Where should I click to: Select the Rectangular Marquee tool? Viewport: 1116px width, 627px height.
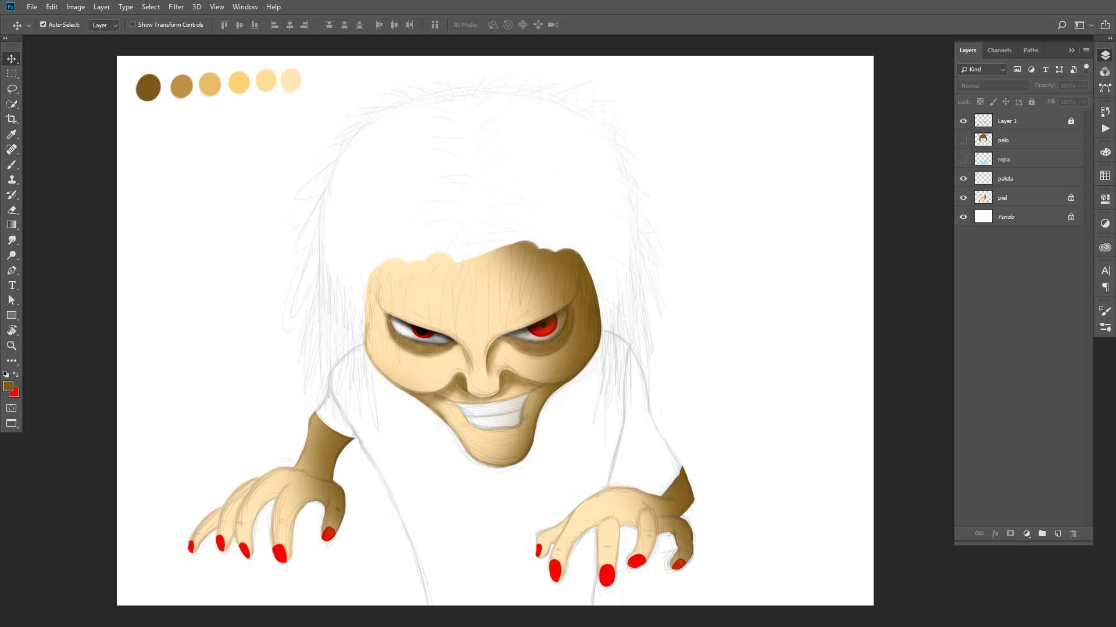click(12, 74)
